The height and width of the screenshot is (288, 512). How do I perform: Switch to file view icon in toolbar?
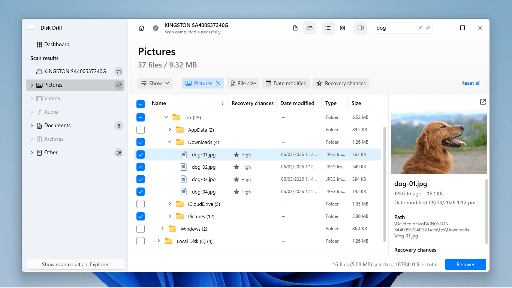point(295,28)
